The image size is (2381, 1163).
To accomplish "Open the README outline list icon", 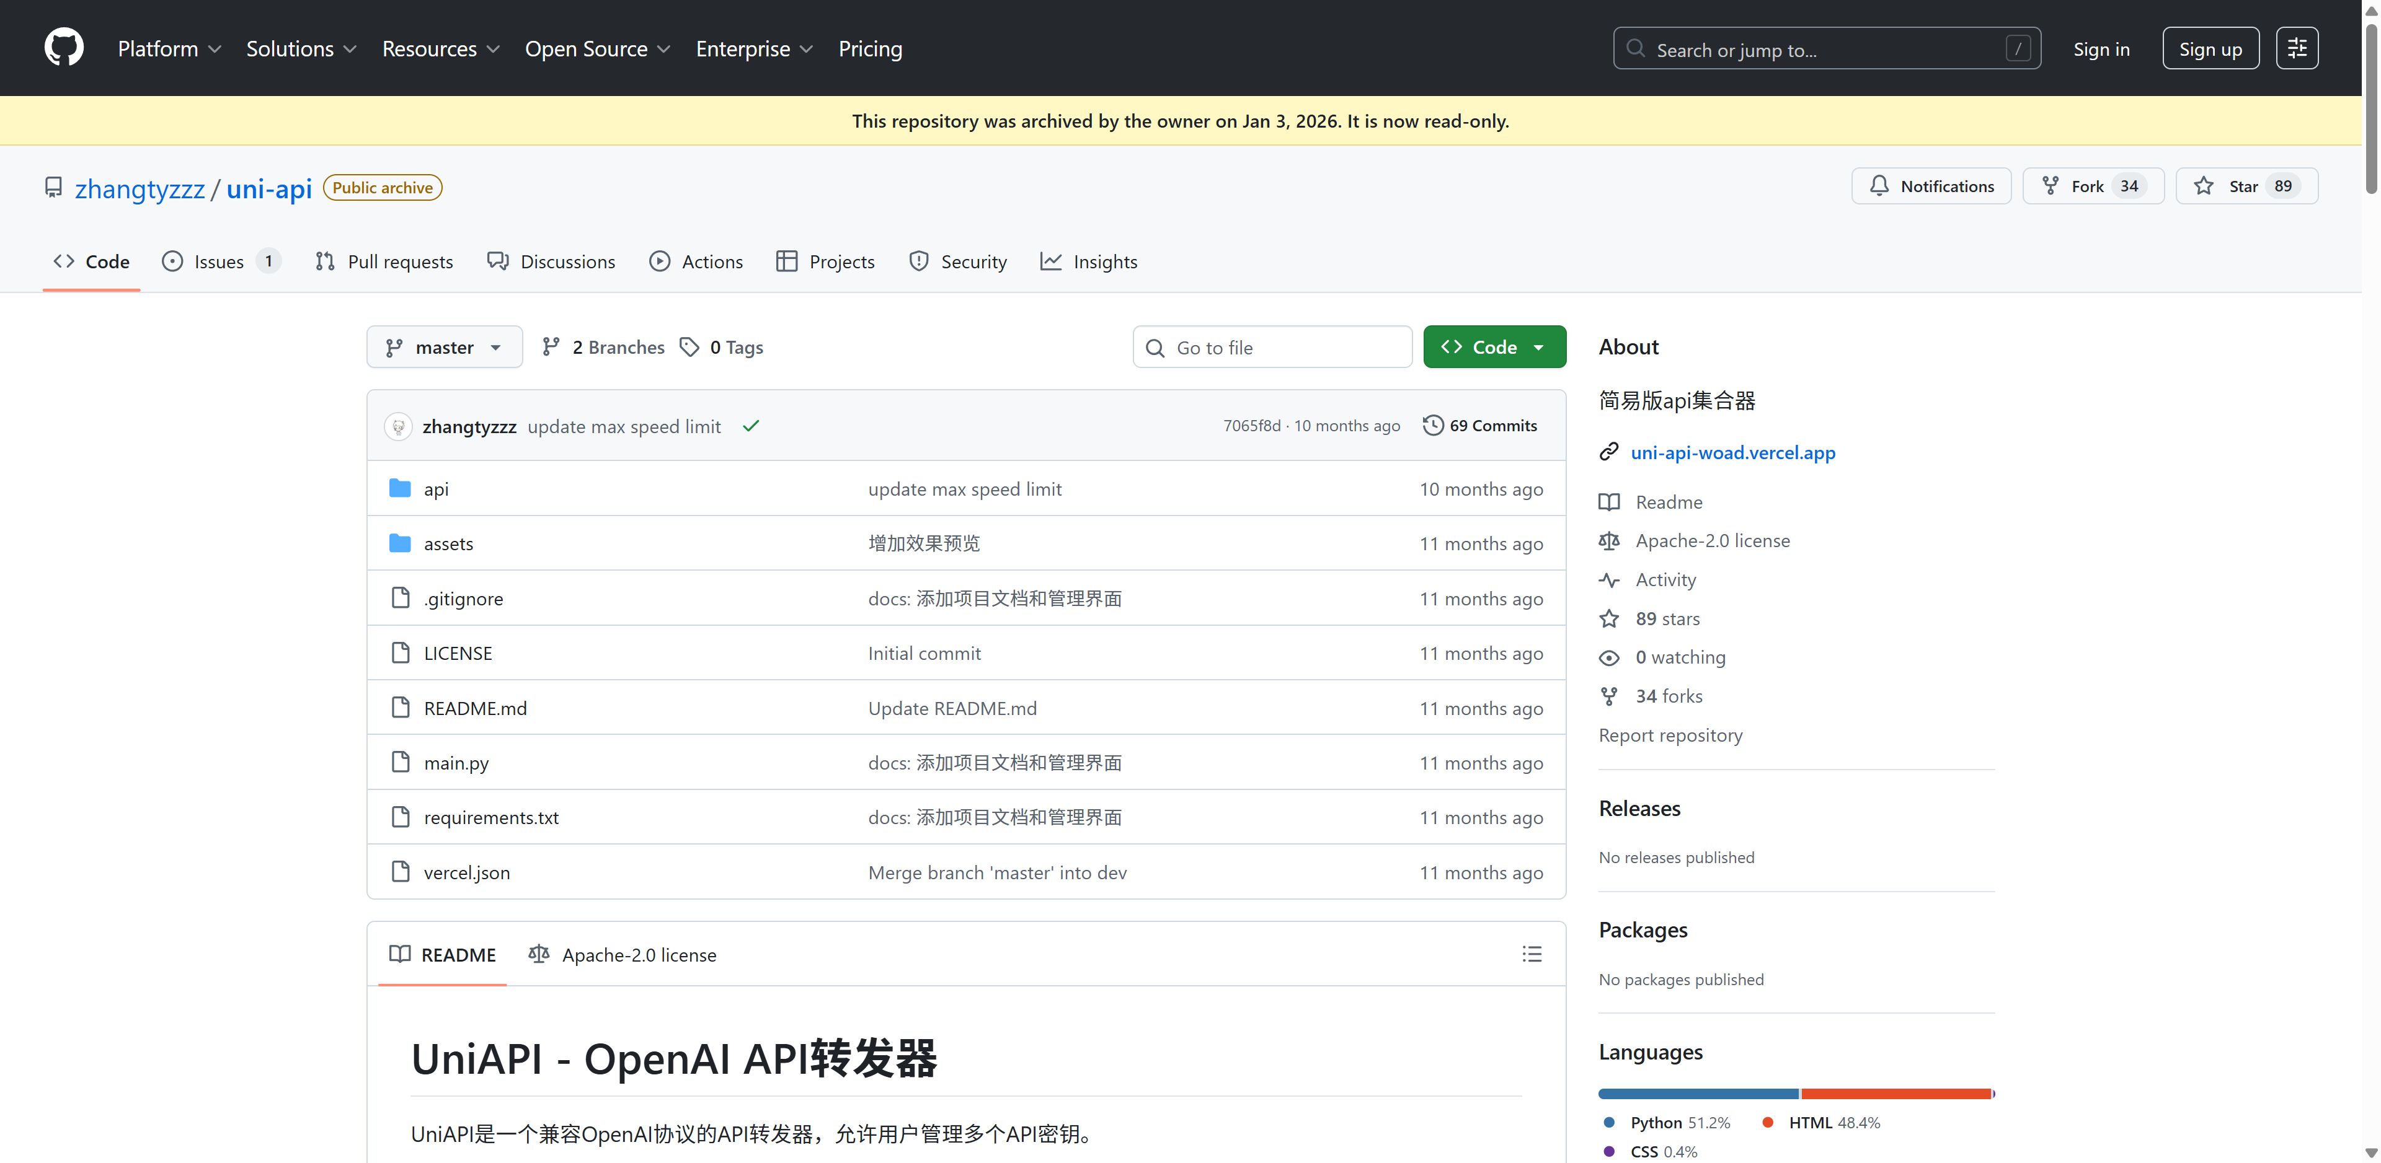I will click(x=1532, y=954).
